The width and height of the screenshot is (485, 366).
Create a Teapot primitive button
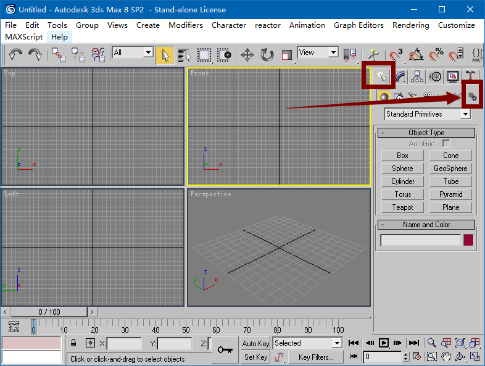tap(402, 207)
